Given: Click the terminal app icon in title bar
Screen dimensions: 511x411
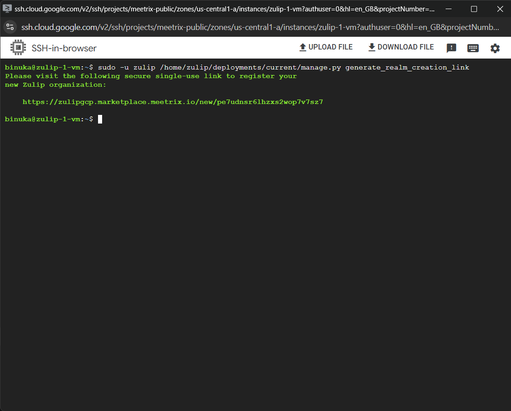Looking at the screenshot, I should [x=7, y=9].
